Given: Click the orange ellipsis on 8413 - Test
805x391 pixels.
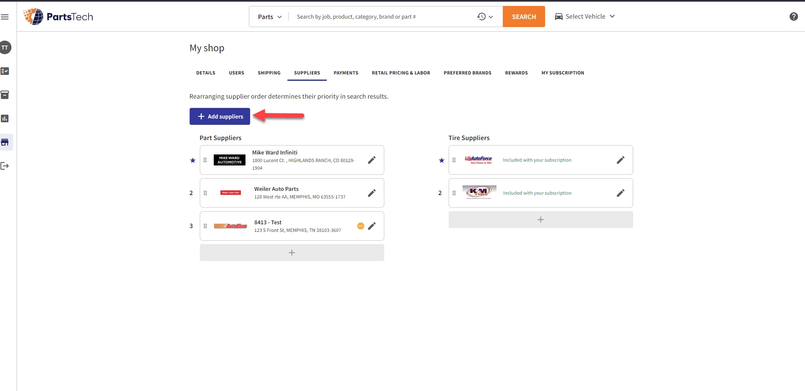Looking at the screenshot, I should pyautogui.click(x=360, y=226).
